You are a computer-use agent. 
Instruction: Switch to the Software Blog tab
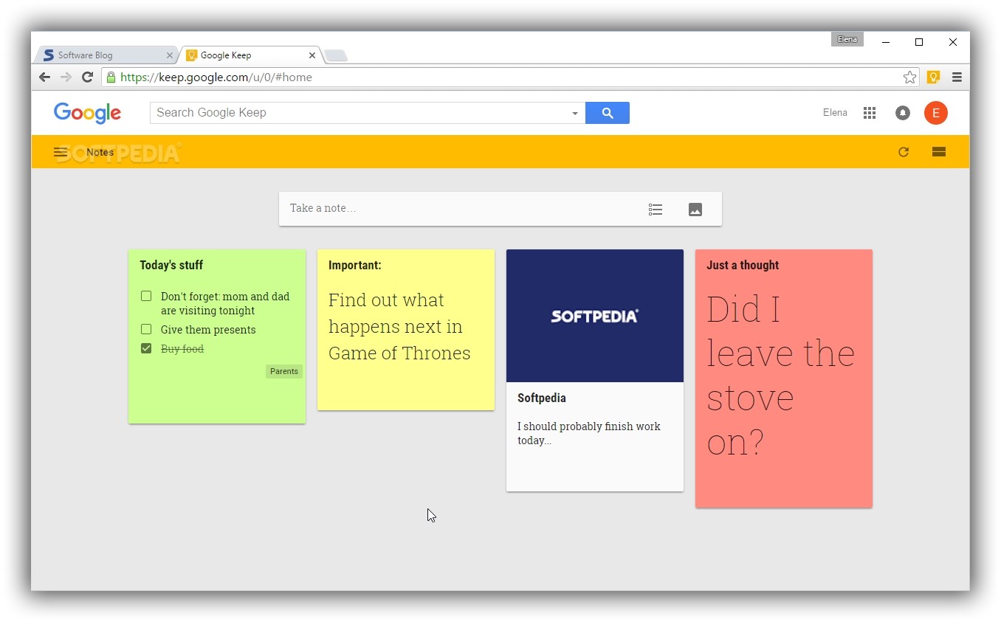tap(103, 55)
